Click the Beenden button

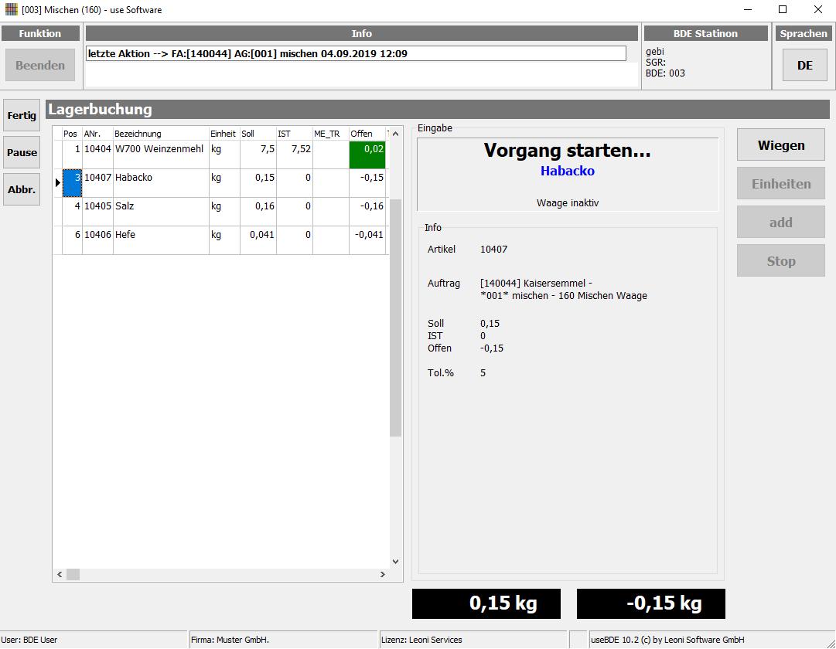point(40,65)
